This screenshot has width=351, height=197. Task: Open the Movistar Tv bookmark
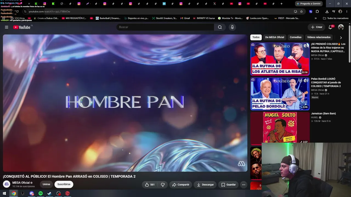[x=230, y=18]
